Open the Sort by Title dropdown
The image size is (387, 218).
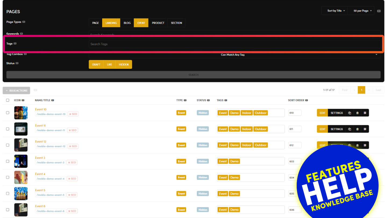pos(336,11)
